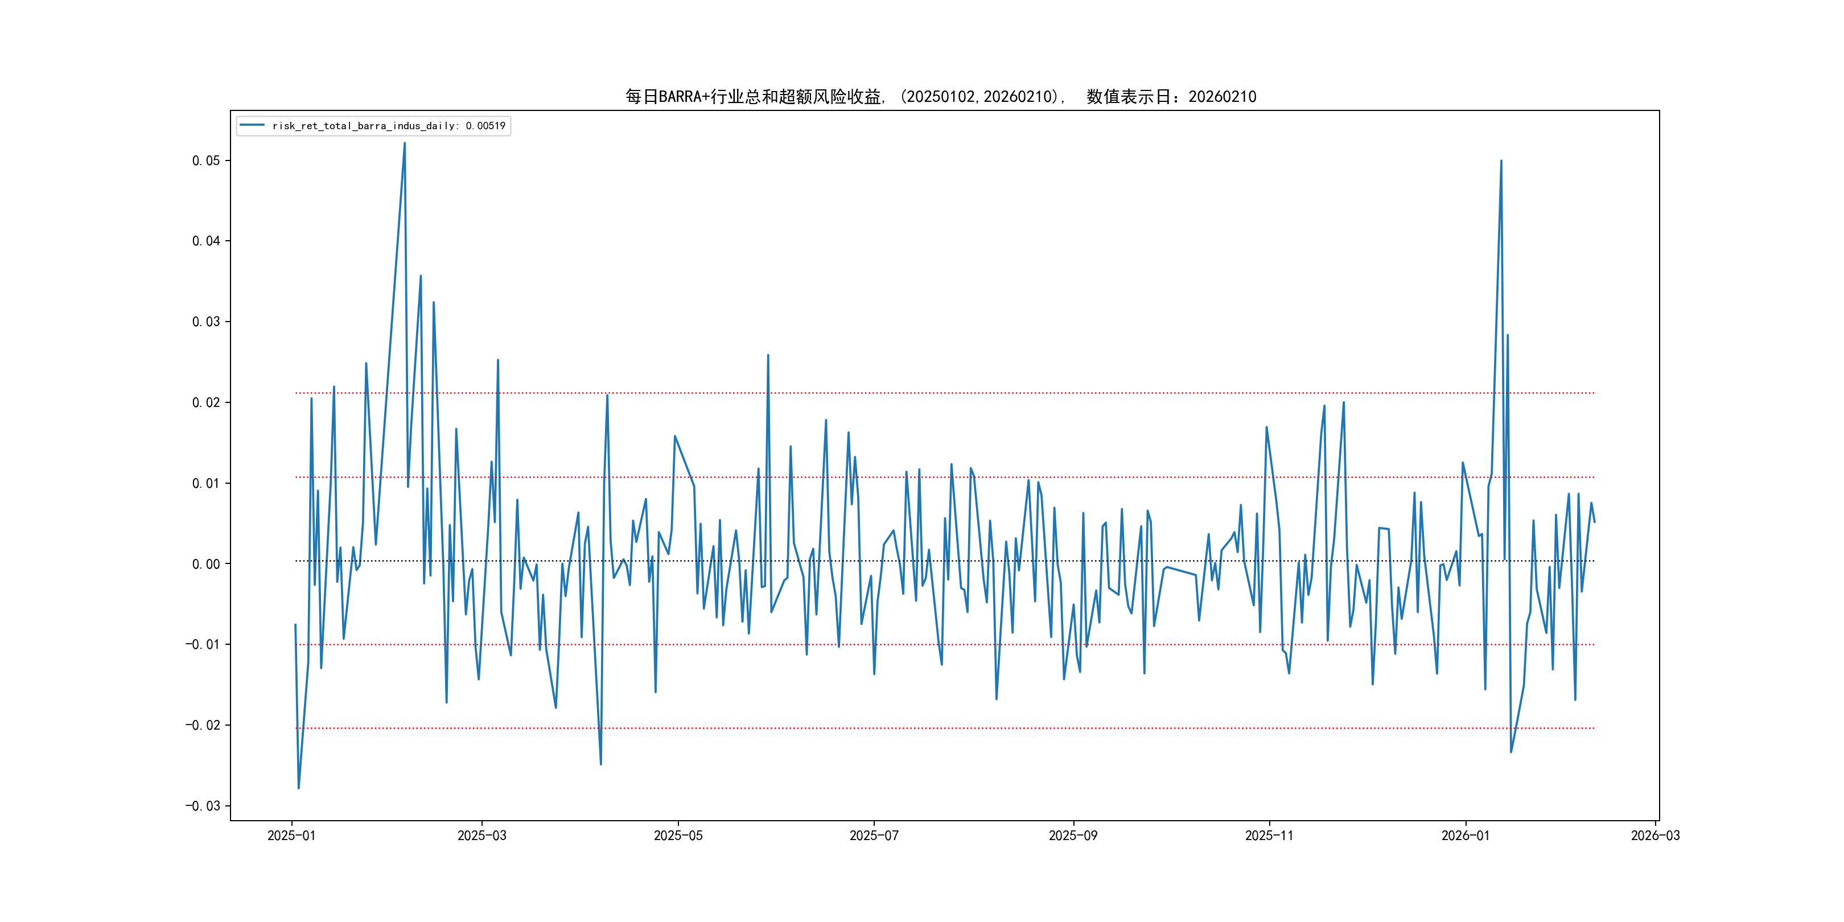Click the blue line sample in the legend

pos(252,126)
